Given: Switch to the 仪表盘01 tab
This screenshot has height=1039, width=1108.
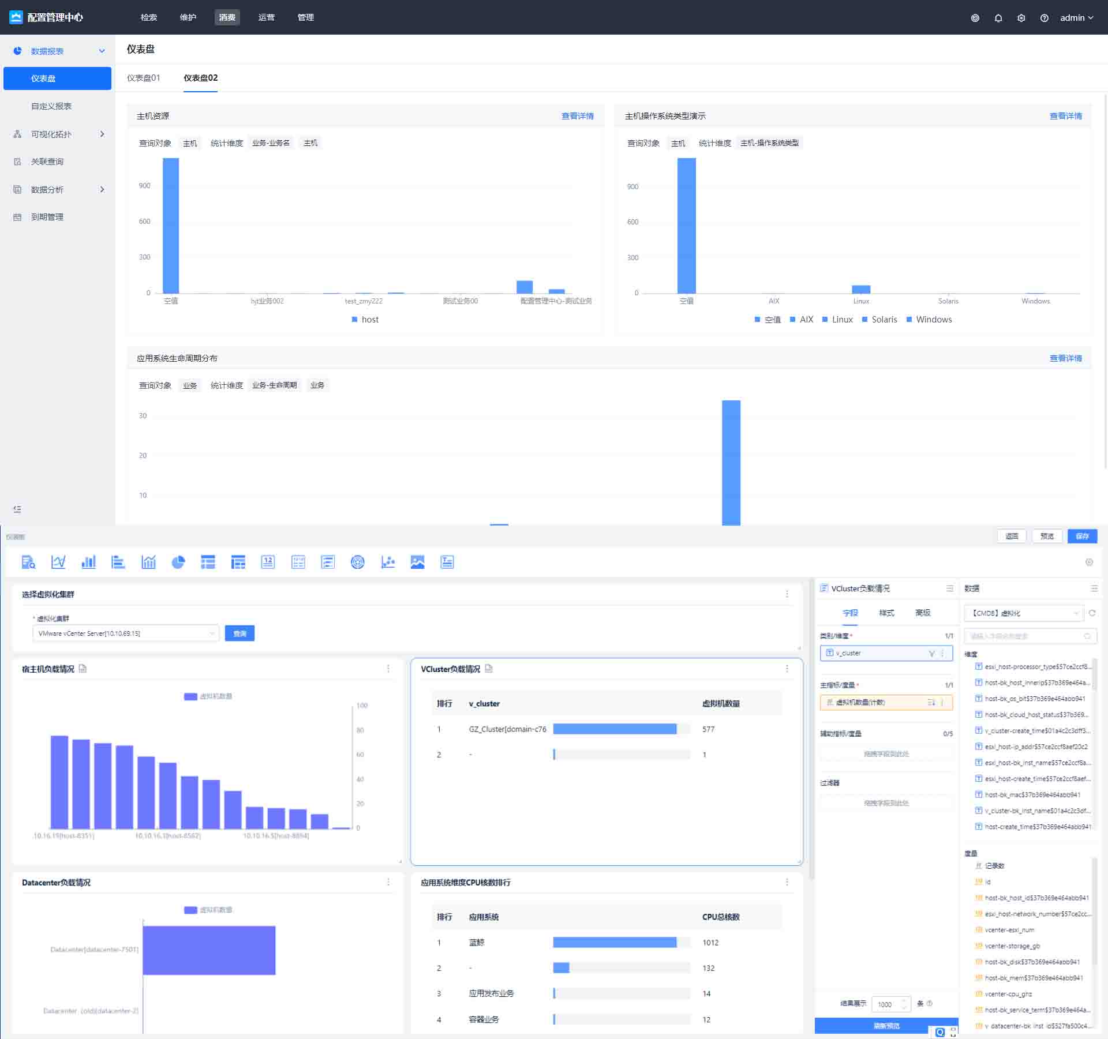Looking at the screenshot, I should [x=144, y=78].
